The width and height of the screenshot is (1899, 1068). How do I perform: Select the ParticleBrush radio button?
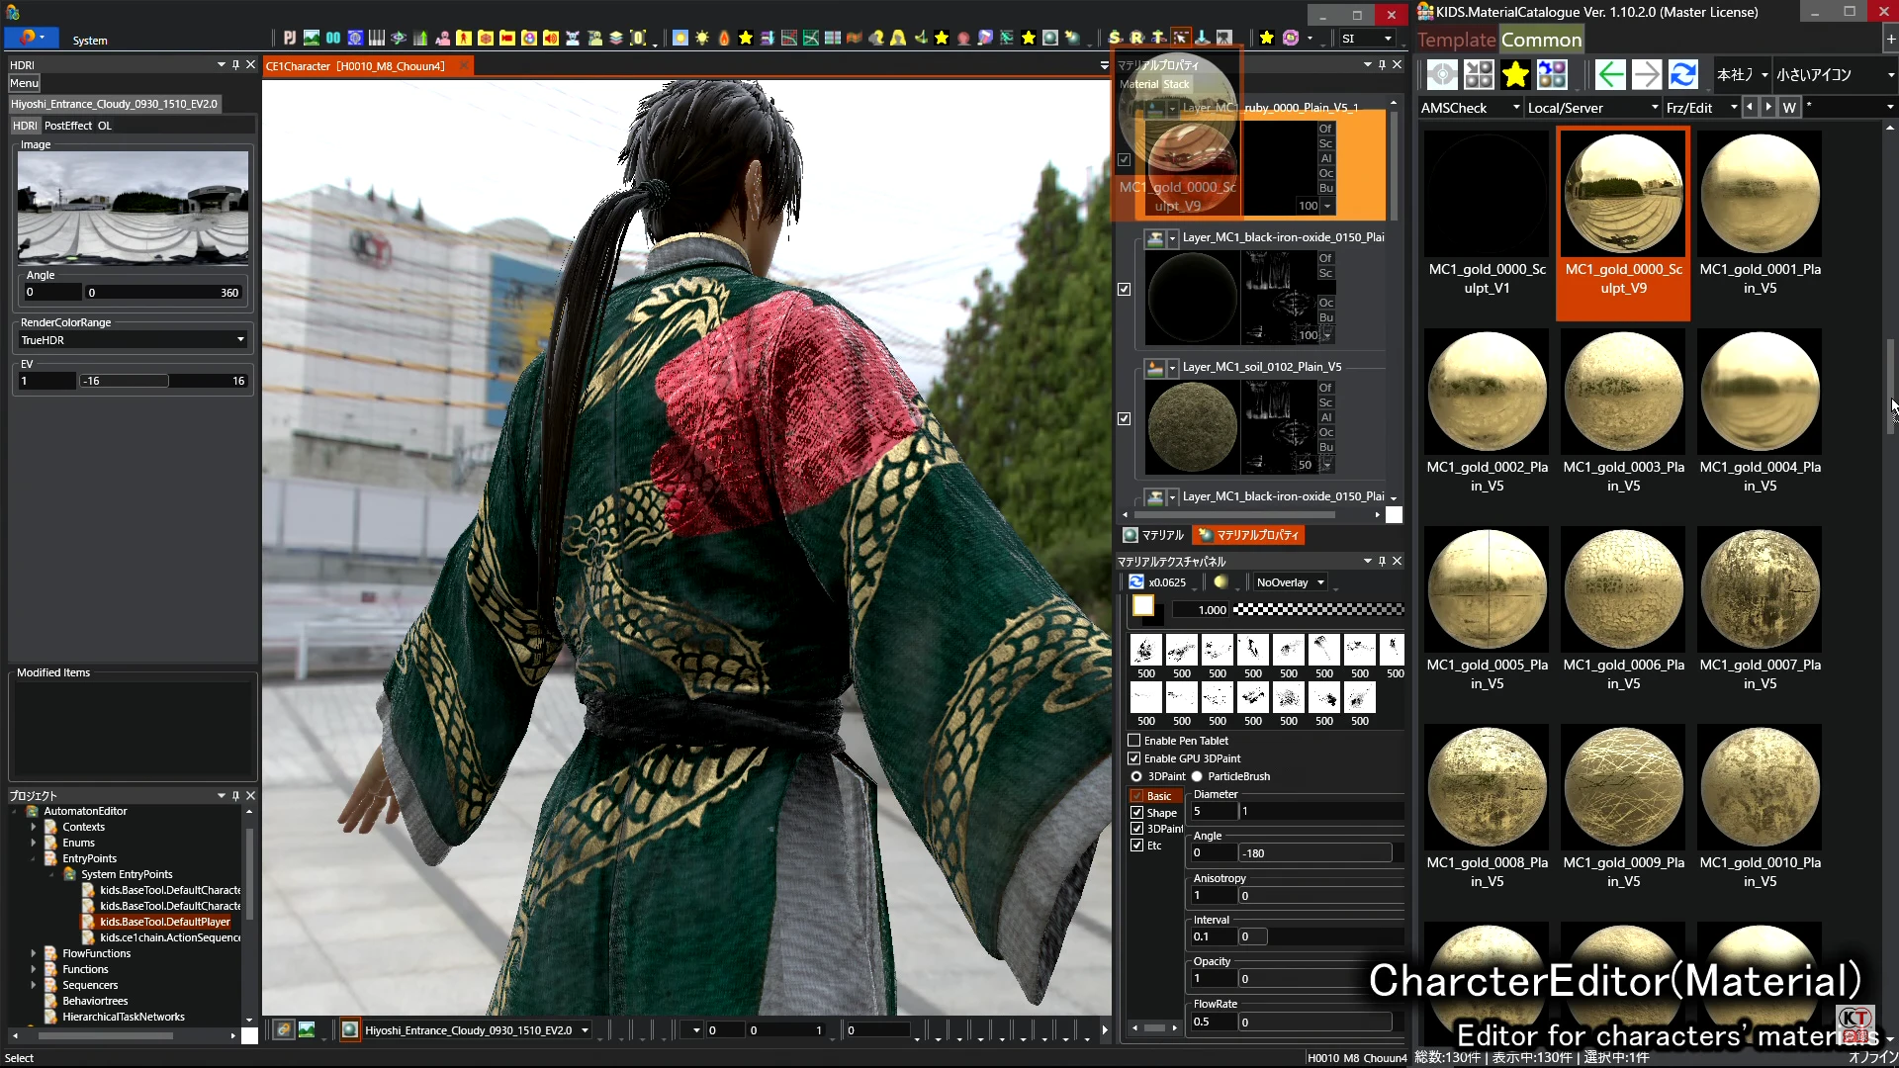[x=1197, y=776]
